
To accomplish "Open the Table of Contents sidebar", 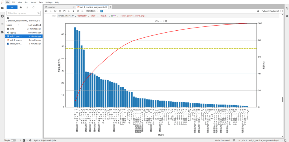I will coord(2,24).
